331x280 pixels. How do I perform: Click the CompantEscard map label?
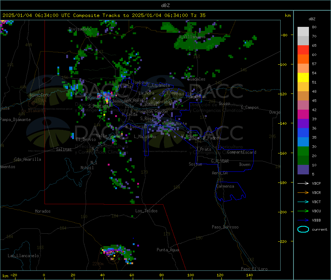(x=242, y=152)
